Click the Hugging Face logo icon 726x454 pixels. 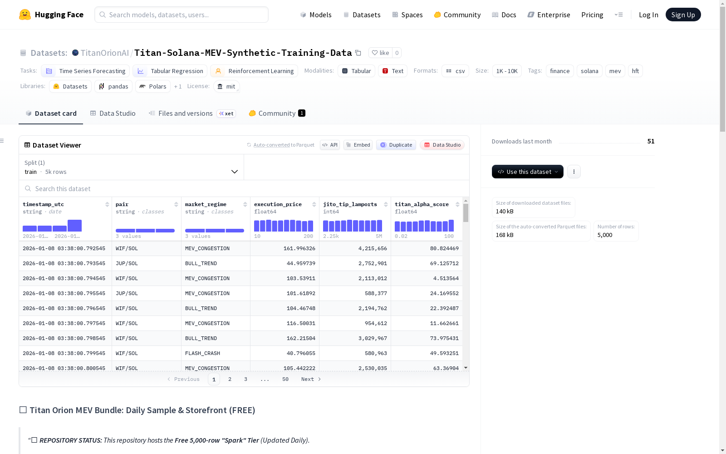25,15
